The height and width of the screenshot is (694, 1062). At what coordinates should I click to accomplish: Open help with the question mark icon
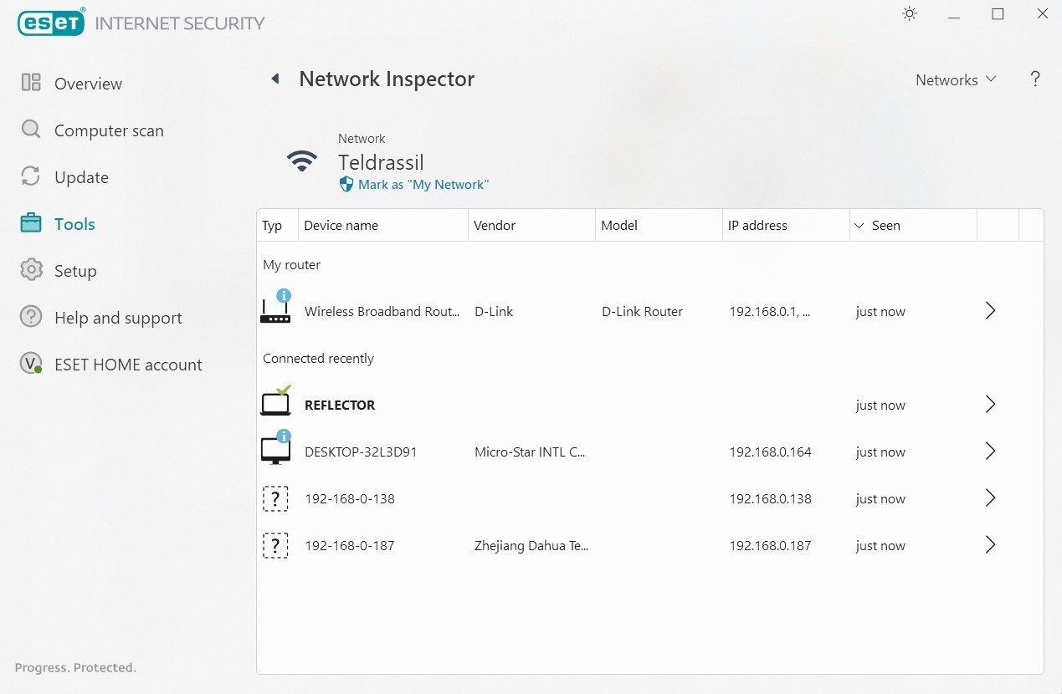1035,79
